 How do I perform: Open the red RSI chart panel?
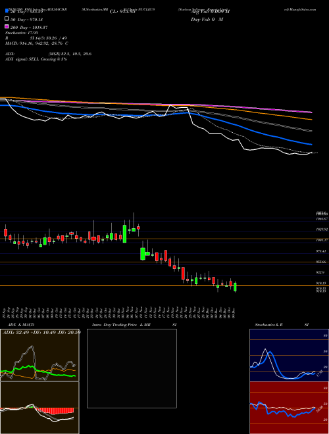(289, 408)
